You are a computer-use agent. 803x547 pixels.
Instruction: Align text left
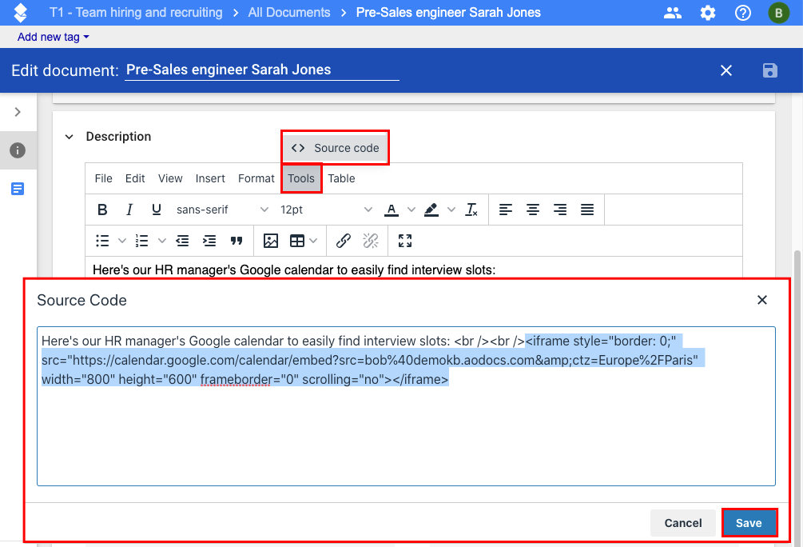point(506,210)
